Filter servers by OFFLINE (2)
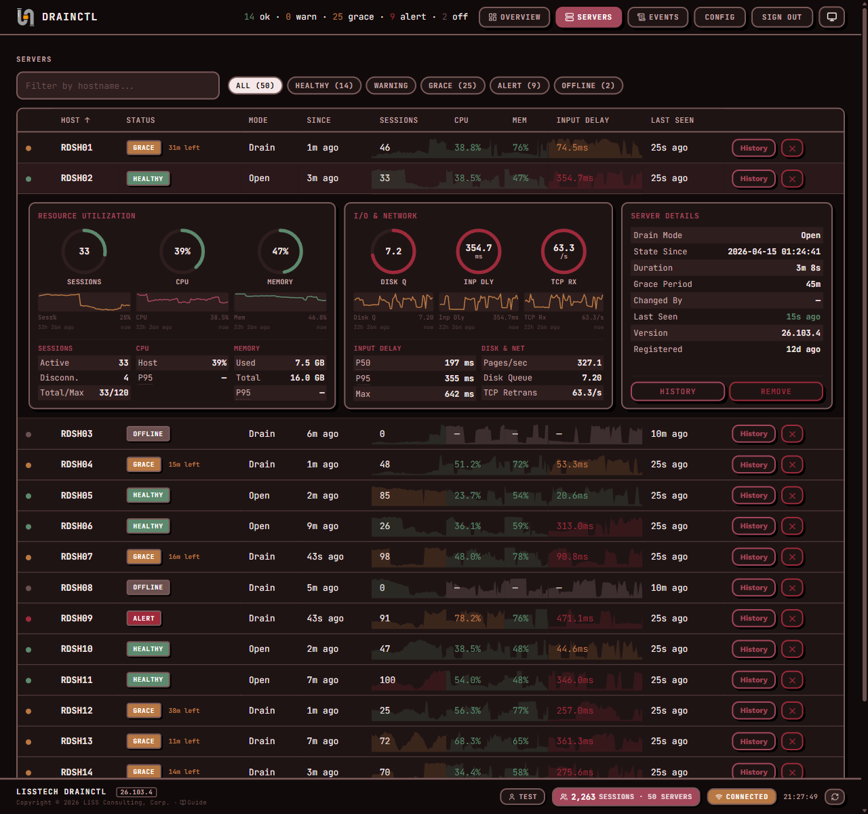The image size is (868, 814). coord(589,85)
